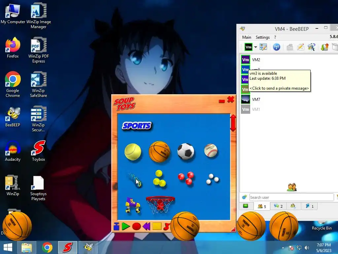
Task: Click the speaker volume tray icon
Action: [307, 248]
